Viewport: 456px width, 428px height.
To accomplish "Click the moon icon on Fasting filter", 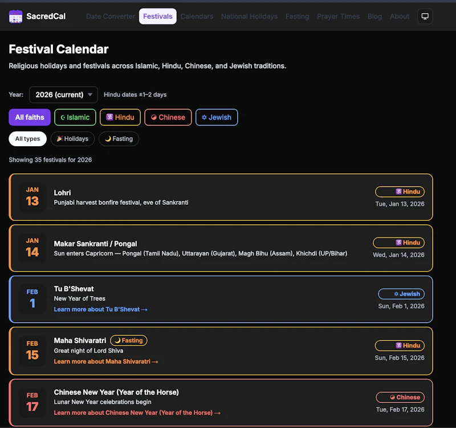I will click(108, 139).
